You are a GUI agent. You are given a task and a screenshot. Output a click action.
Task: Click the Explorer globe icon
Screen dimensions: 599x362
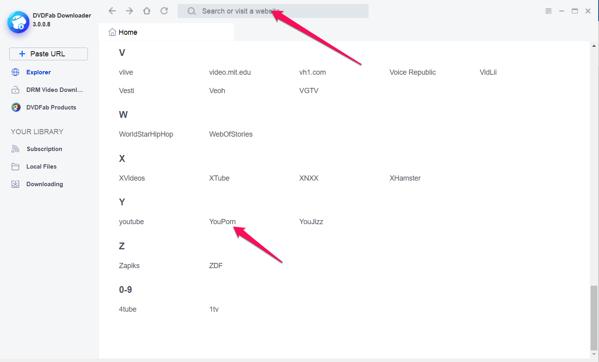(x=16, y=72)
